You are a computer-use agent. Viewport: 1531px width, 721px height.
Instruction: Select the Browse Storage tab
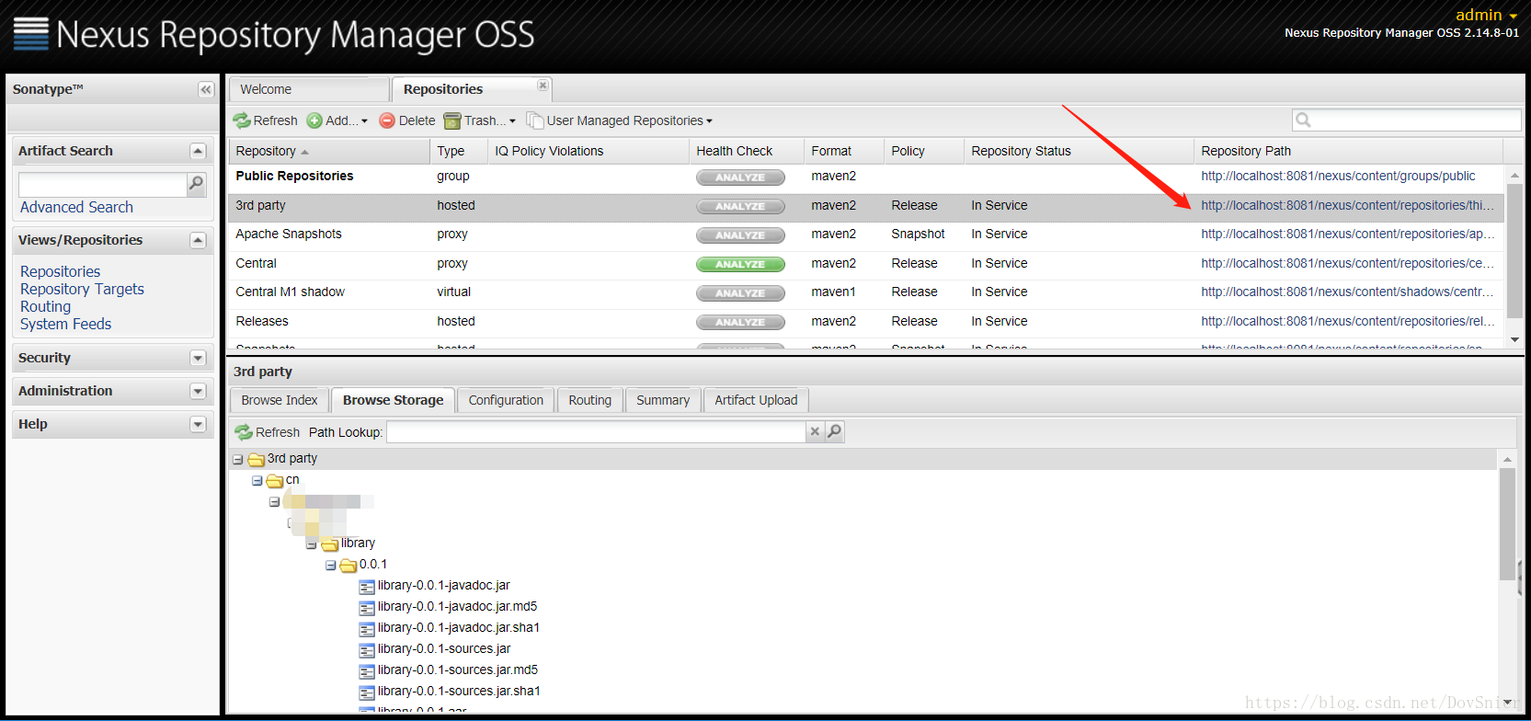393,400
